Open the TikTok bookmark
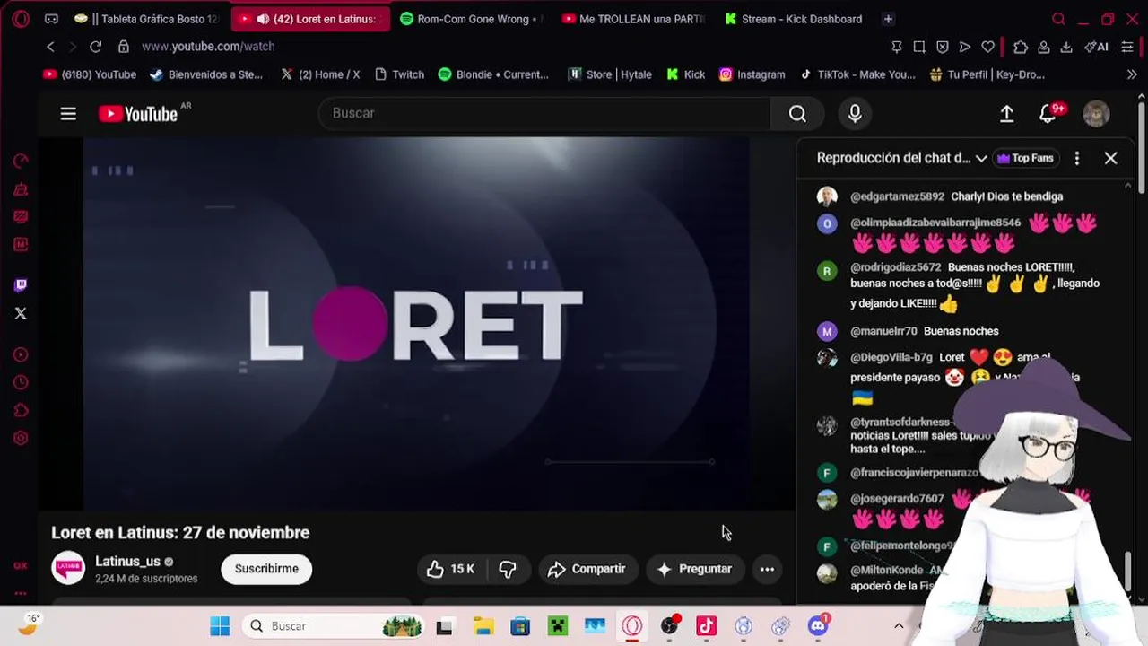1148x646 pixels. 857,74
